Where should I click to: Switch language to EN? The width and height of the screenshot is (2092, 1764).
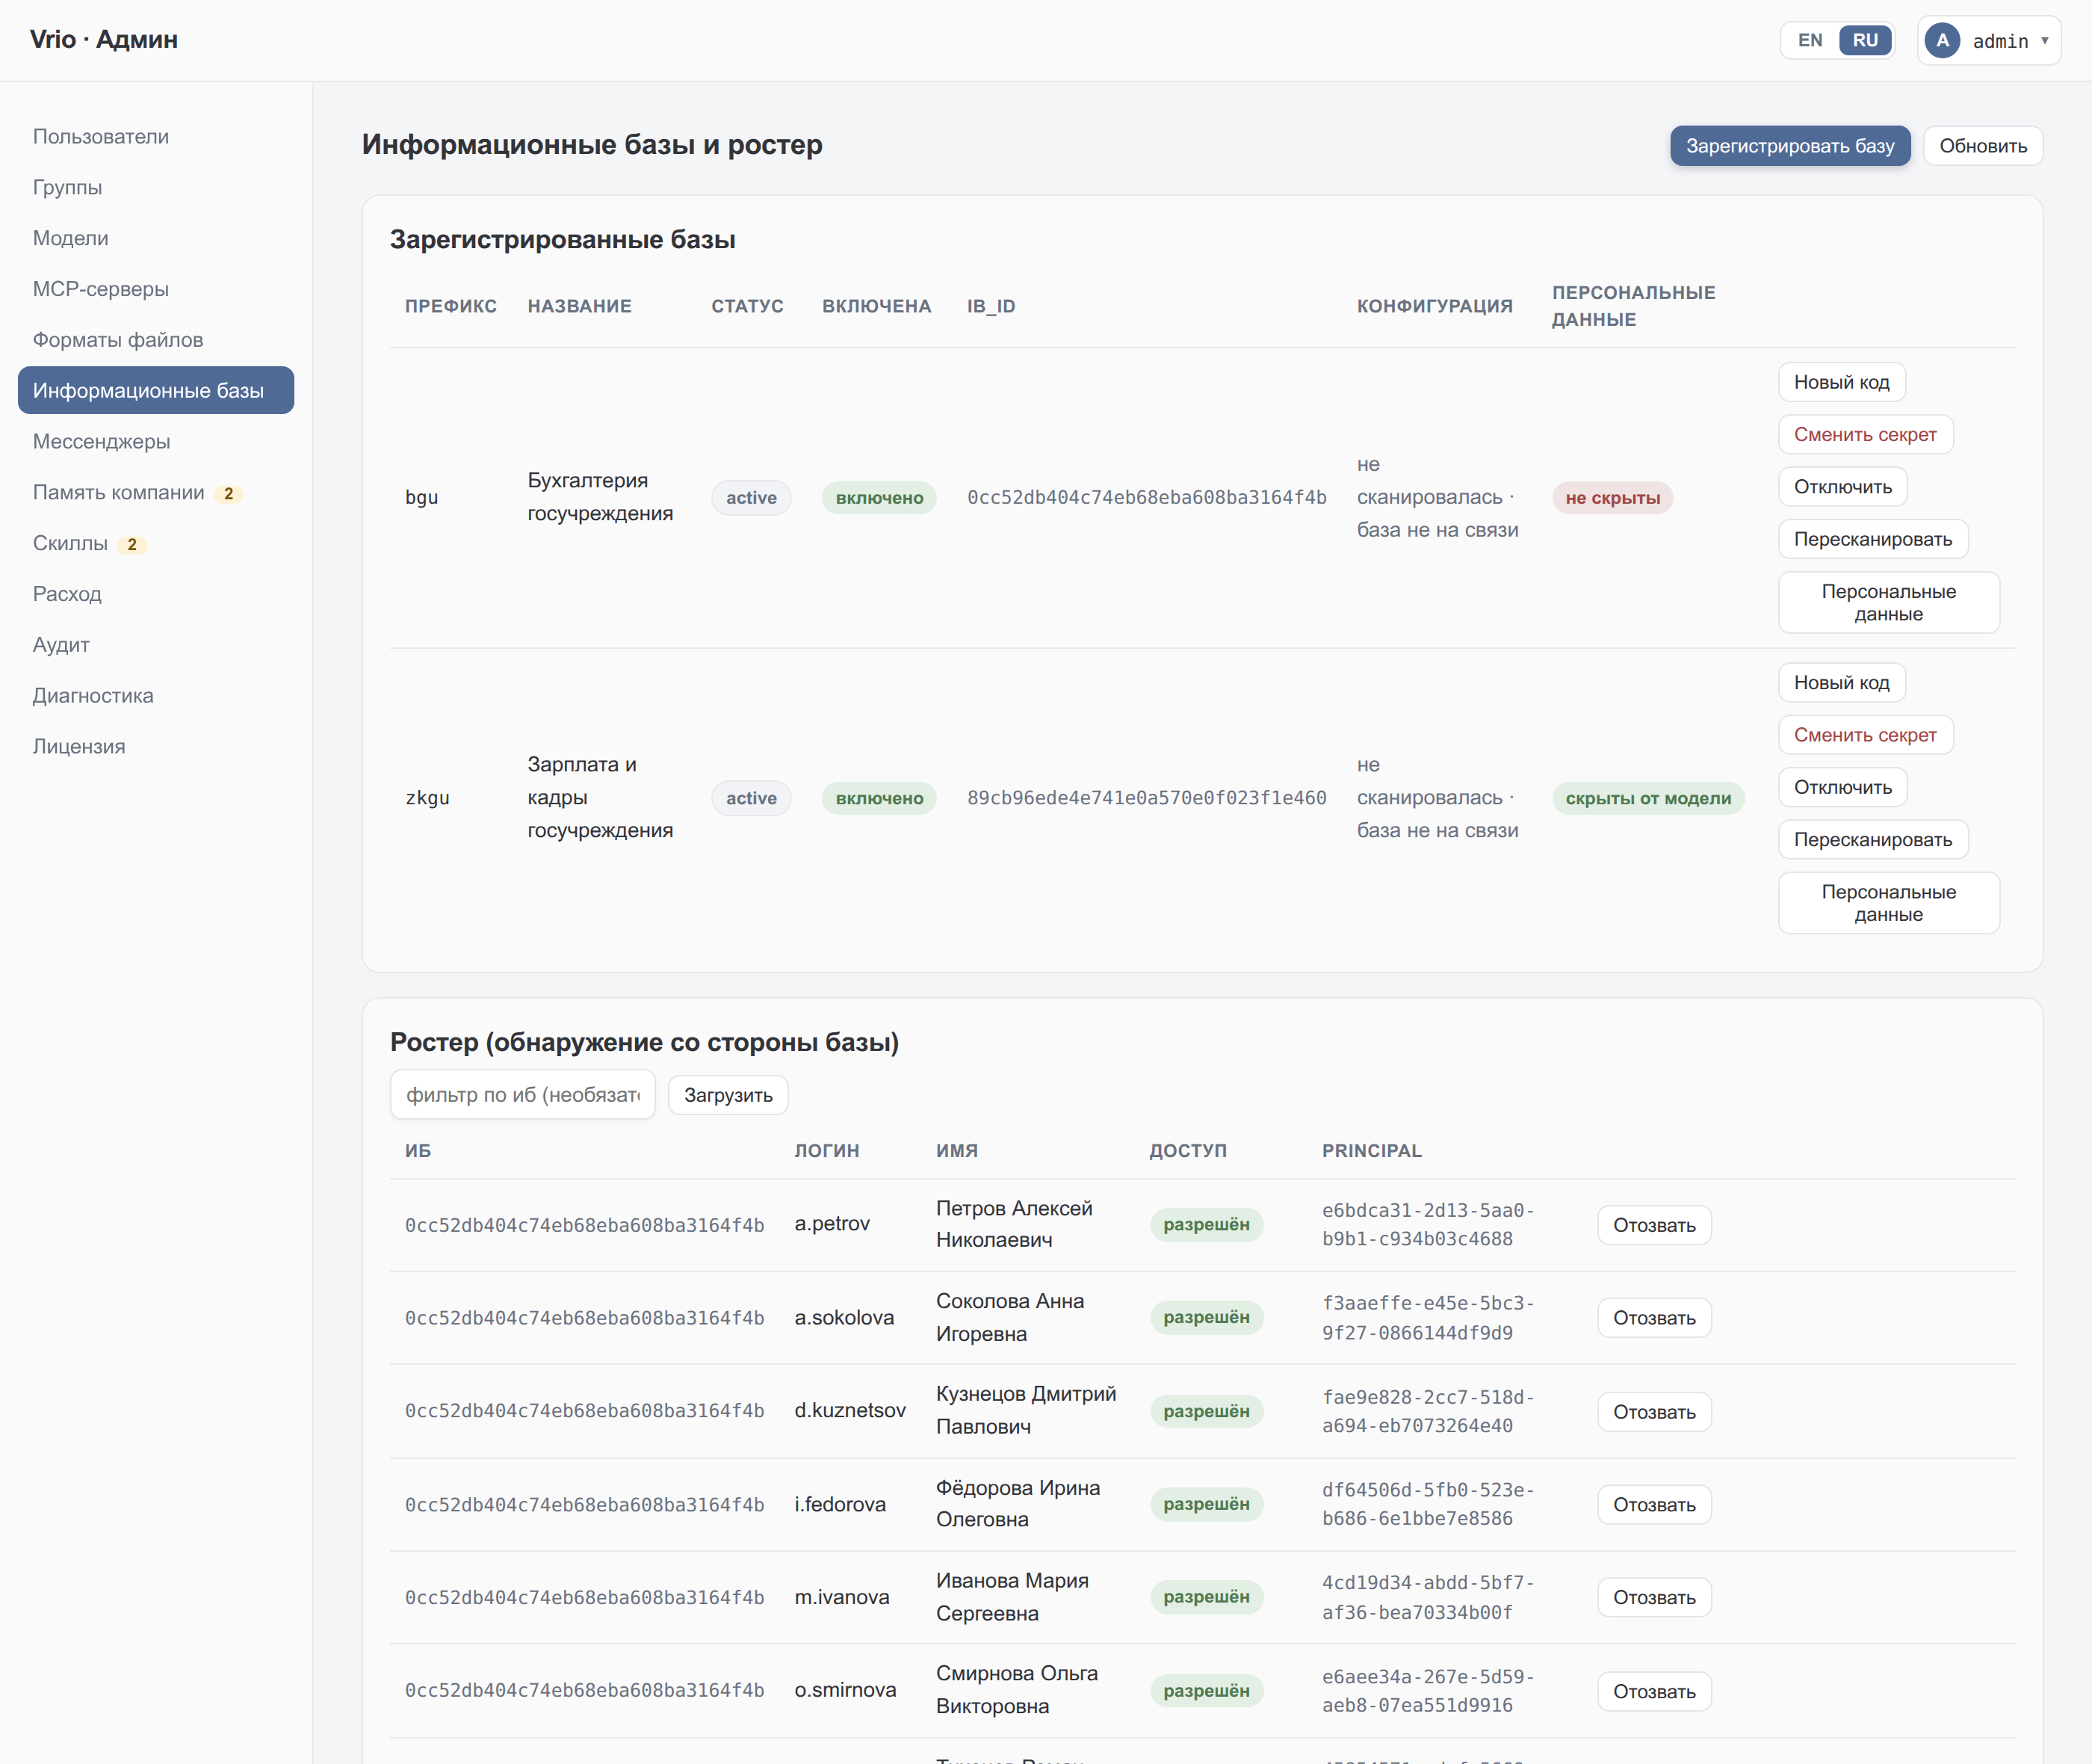click(1809, 41)
